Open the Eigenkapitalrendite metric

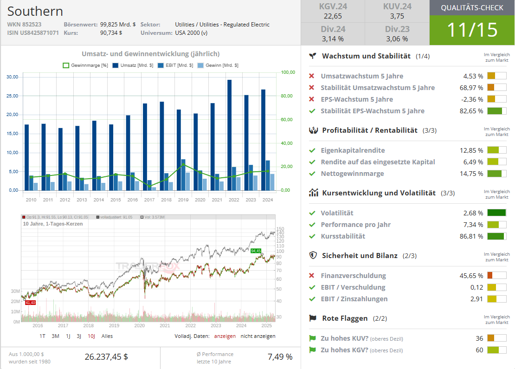coord(353,150)
